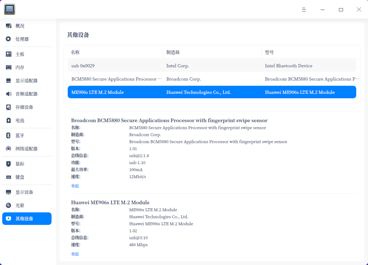Click the 音频适配器 speaker icon

[9, 94]
